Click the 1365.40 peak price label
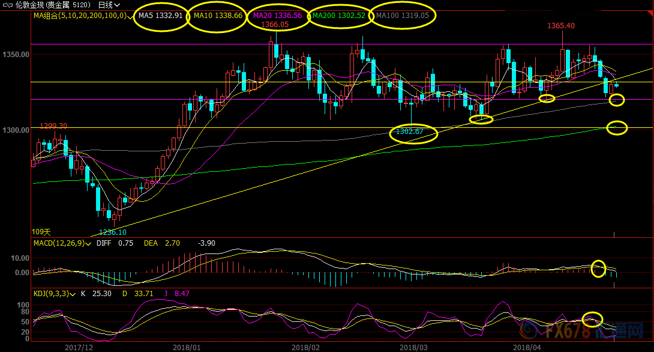 (561, 25)
